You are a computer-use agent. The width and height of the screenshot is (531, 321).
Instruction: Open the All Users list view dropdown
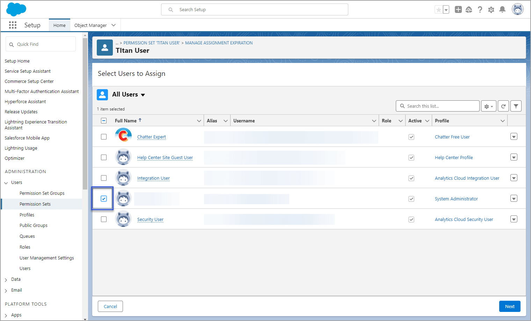[143, 94]
